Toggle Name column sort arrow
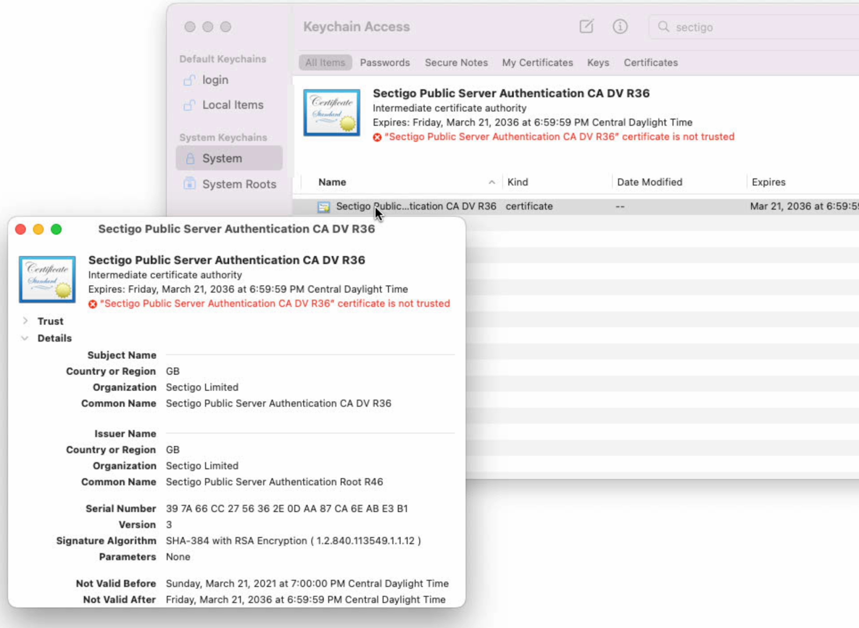 point(492,182)
